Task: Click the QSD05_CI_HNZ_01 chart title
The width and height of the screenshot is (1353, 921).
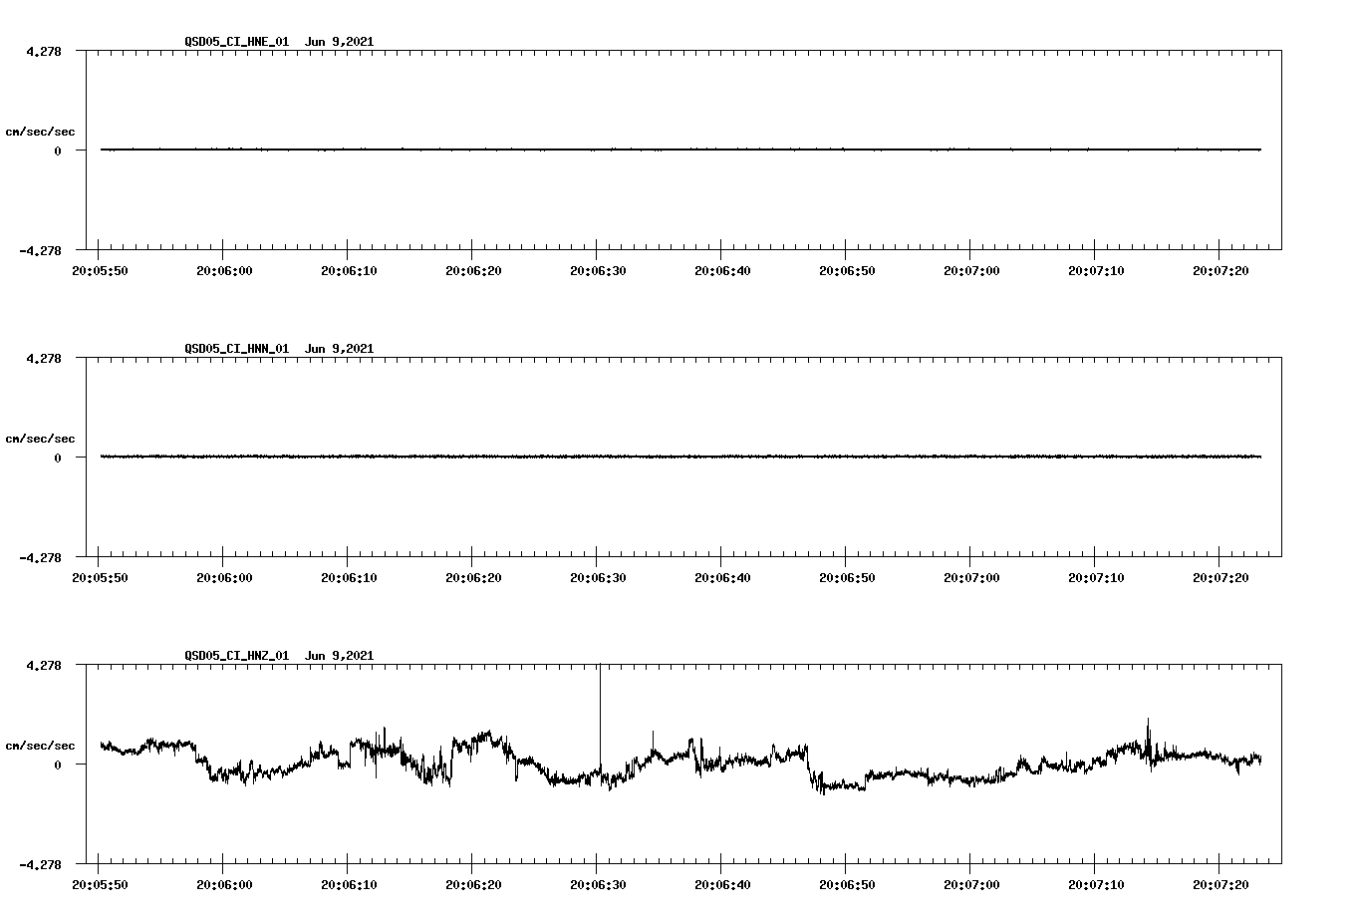Action: pyautogui.click(x=279, y=656)
